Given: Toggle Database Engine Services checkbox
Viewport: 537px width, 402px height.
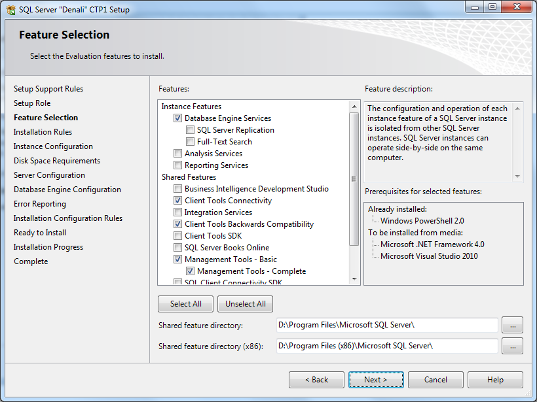Looking at the screenshot, I should (177, 118).
